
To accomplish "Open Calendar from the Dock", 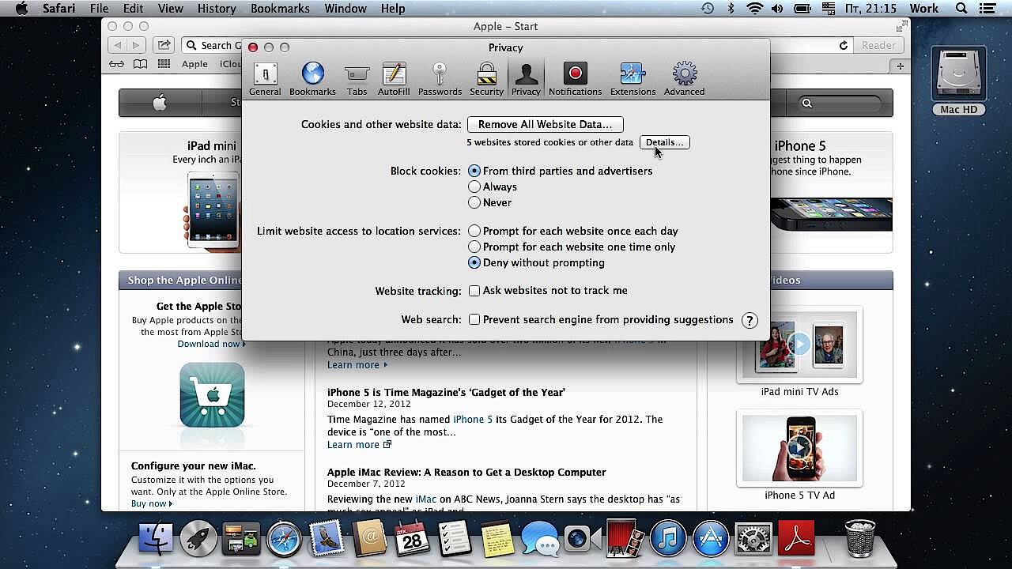I will coord(412,539).
